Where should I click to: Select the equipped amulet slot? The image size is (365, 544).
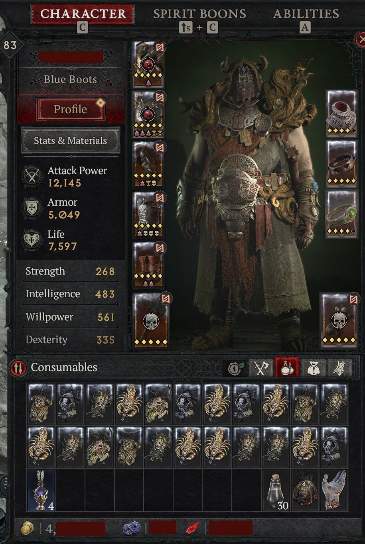coord(341,114)
